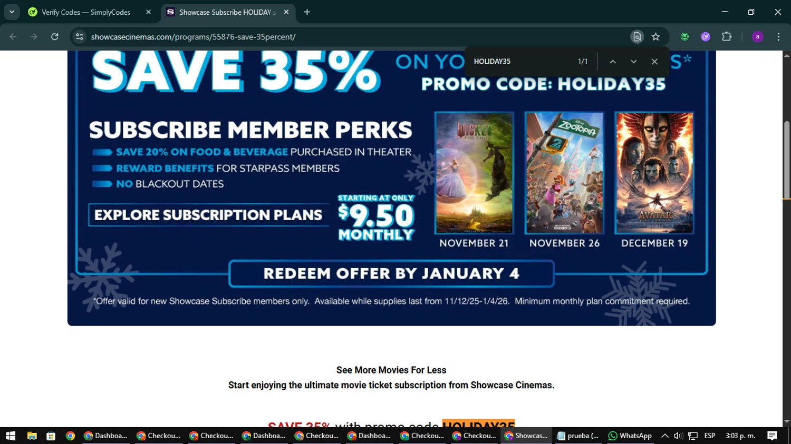Reload the Showcase Cinemas page
791x444 pixels.
[x=55, y=37]
